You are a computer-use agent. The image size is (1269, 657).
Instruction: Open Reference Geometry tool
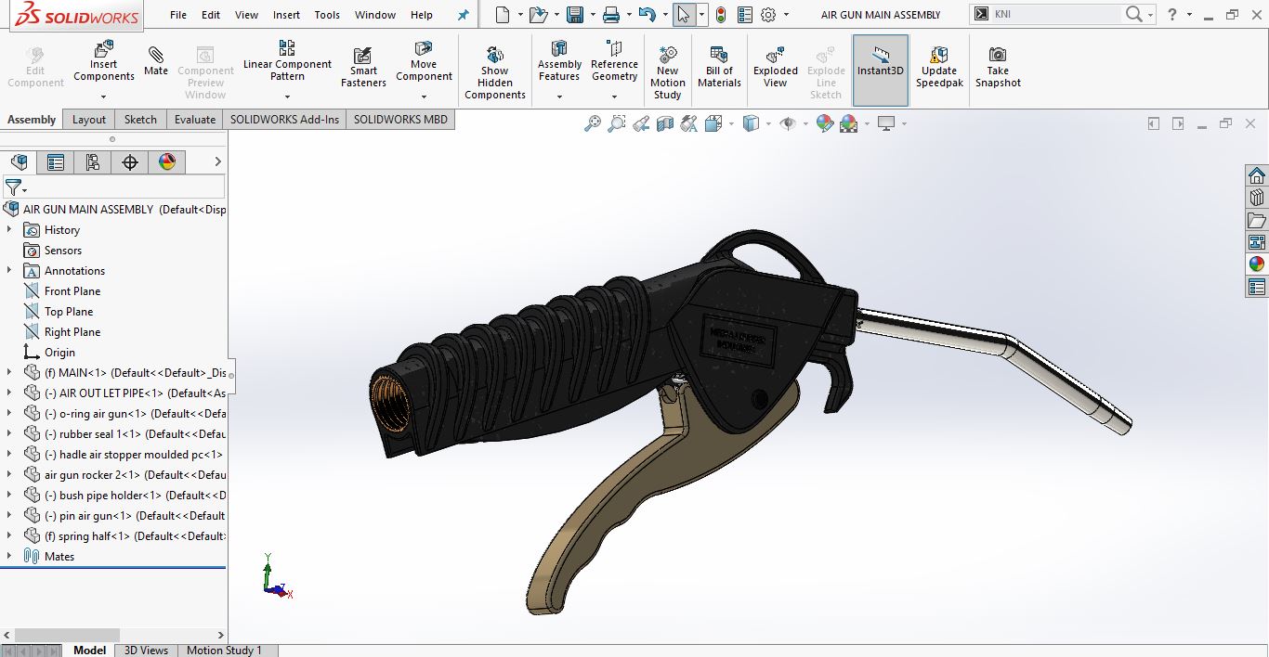614,61
